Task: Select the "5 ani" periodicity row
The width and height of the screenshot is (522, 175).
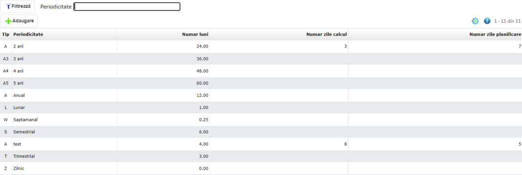Action: coord(19,83)
